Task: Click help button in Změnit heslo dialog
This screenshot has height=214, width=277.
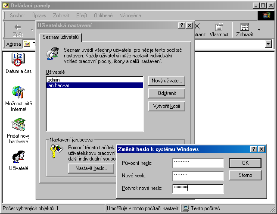Action: tap(254, 149)
